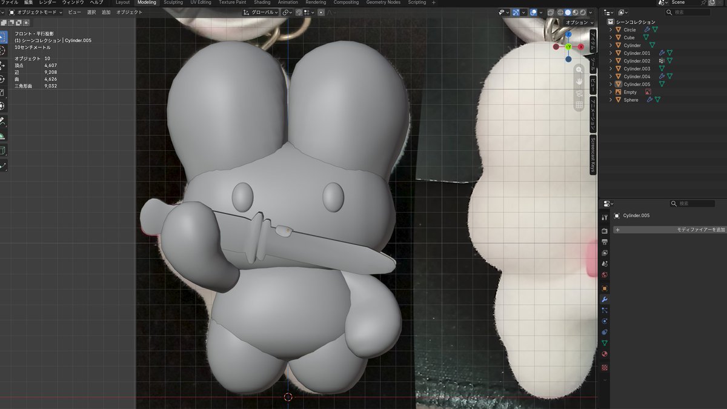Open the viewport Add menu
Image resolution: width=727 pixels, height=409 pixels.
106,12
